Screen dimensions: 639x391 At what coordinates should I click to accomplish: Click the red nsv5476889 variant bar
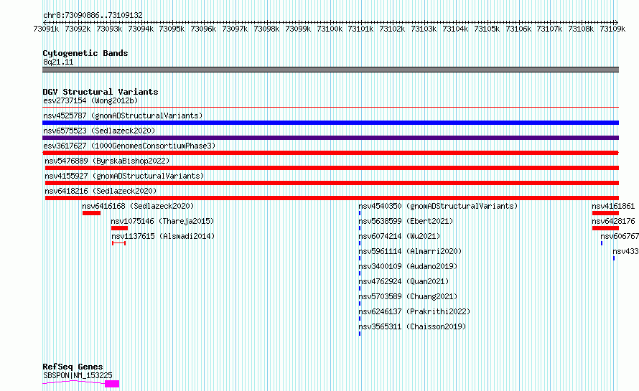pyautogui.click(x=332, y=168)
